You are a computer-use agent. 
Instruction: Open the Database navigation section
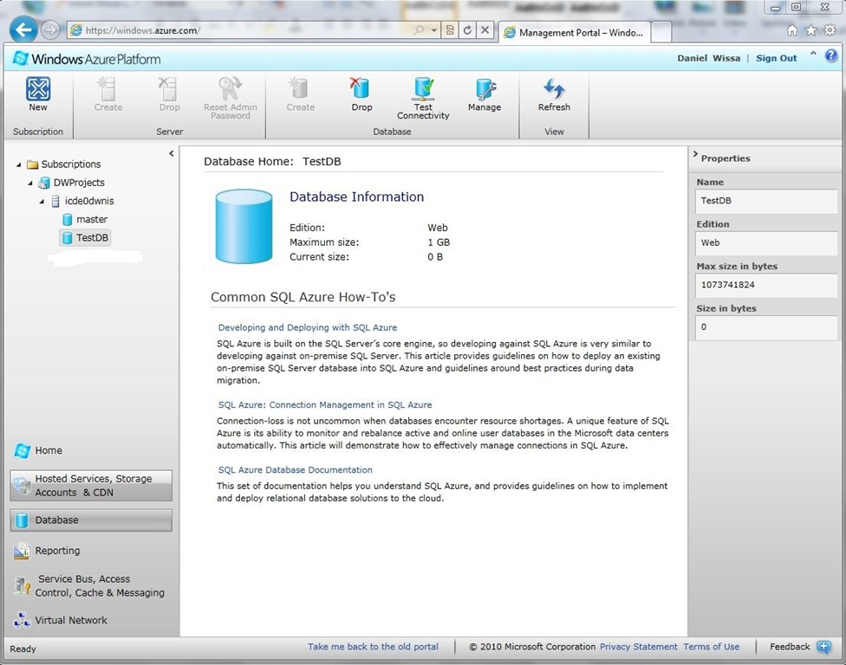click(x=91, y=520)
